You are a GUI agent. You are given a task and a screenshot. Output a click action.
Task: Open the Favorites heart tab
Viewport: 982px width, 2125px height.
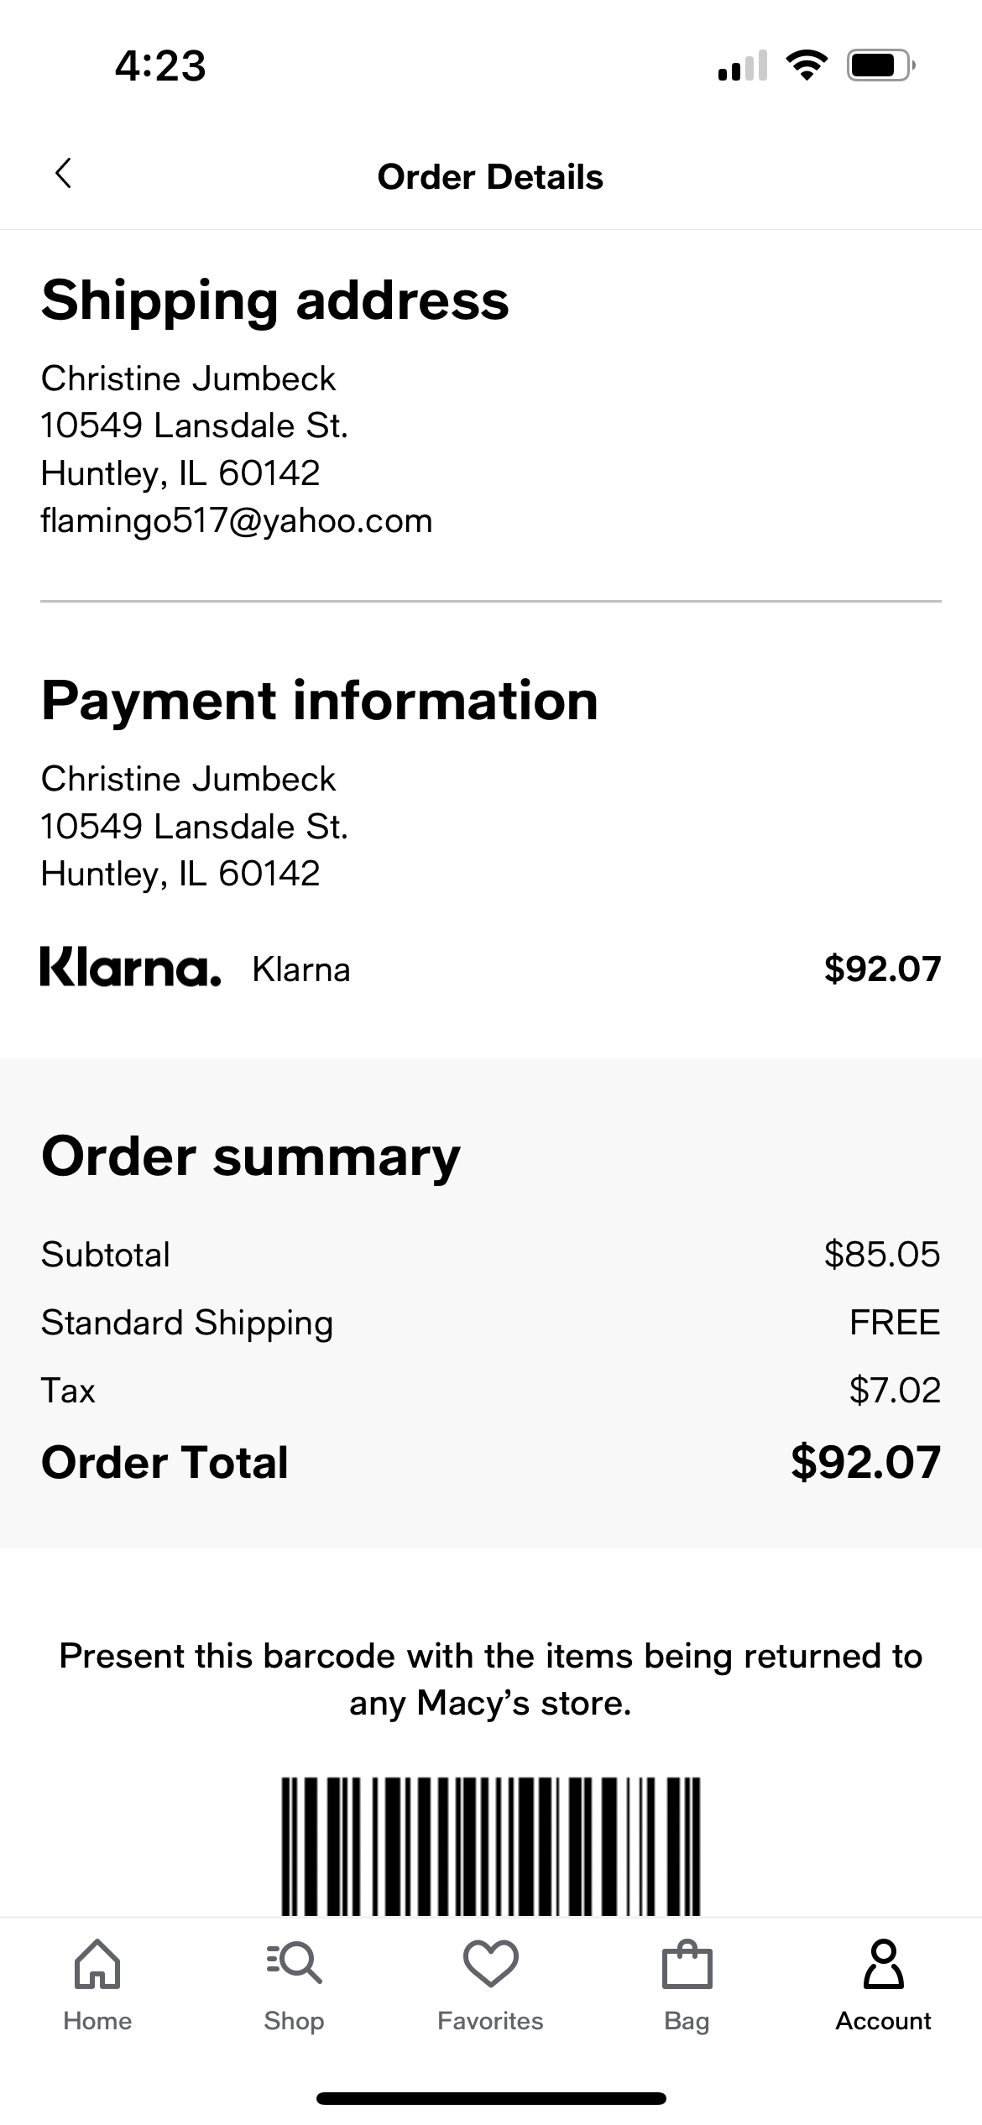[x=490, y=1985]
